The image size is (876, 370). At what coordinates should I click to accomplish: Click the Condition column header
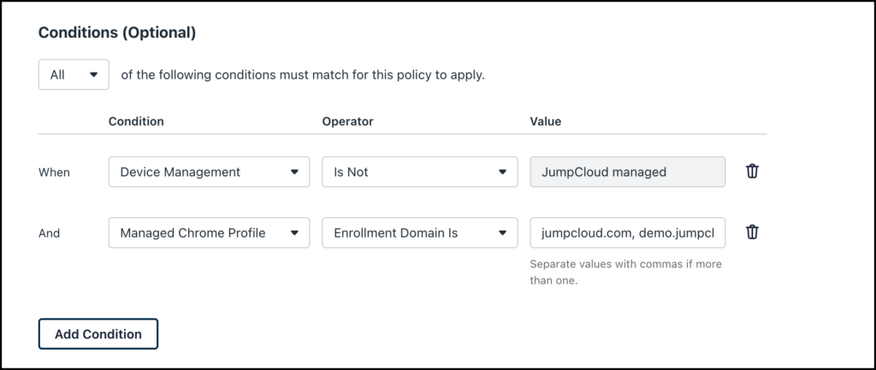[136, 121]
